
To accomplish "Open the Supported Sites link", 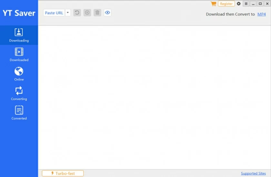I will pyautogui.click(x=253, y=173).
